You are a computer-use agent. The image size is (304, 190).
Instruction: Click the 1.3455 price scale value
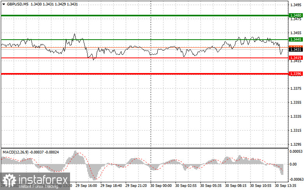[296, 33]
